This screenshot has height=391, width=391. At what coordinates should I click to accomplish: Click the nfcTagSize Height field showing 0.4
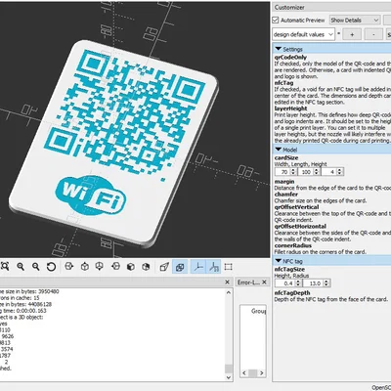(284, 283)
